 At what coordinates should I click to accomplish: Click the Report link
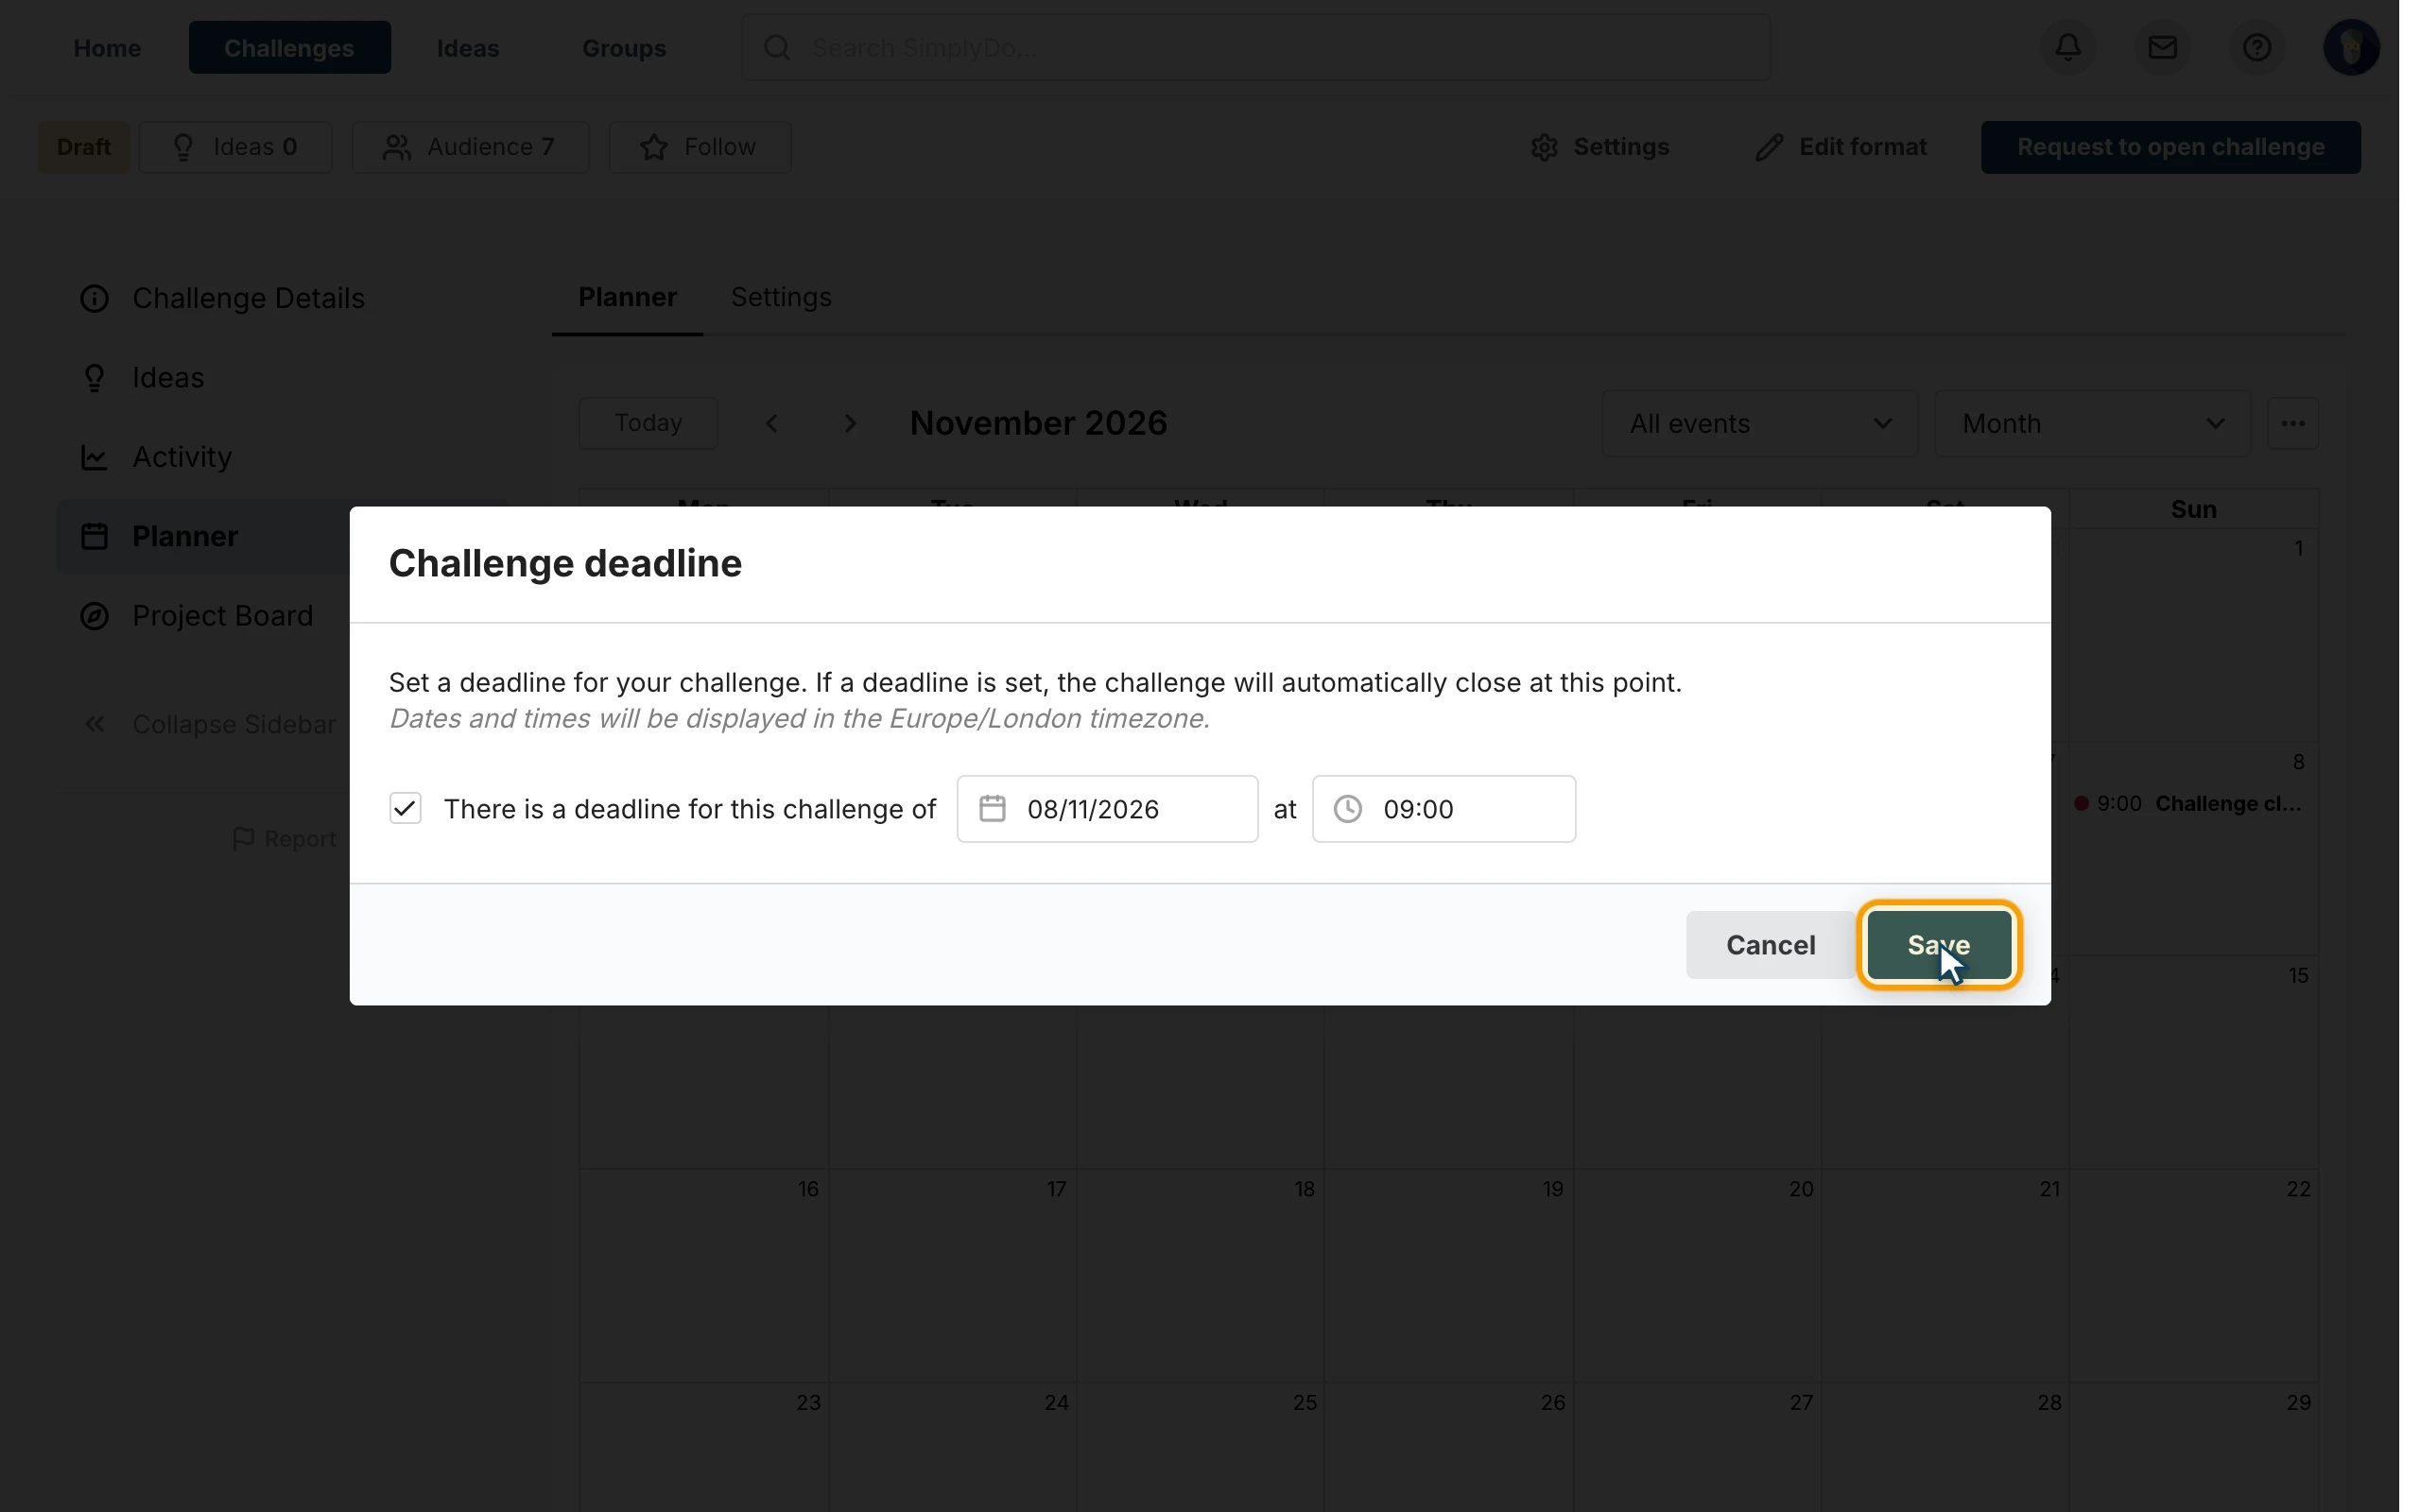[284, 839]
